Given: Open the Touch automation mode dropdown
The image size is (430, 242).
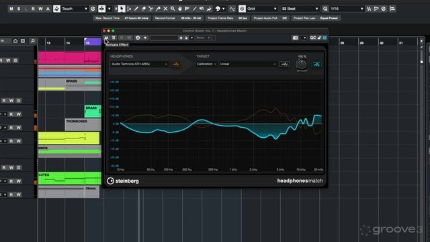Looking at the screenshot, I should [74, 9].
